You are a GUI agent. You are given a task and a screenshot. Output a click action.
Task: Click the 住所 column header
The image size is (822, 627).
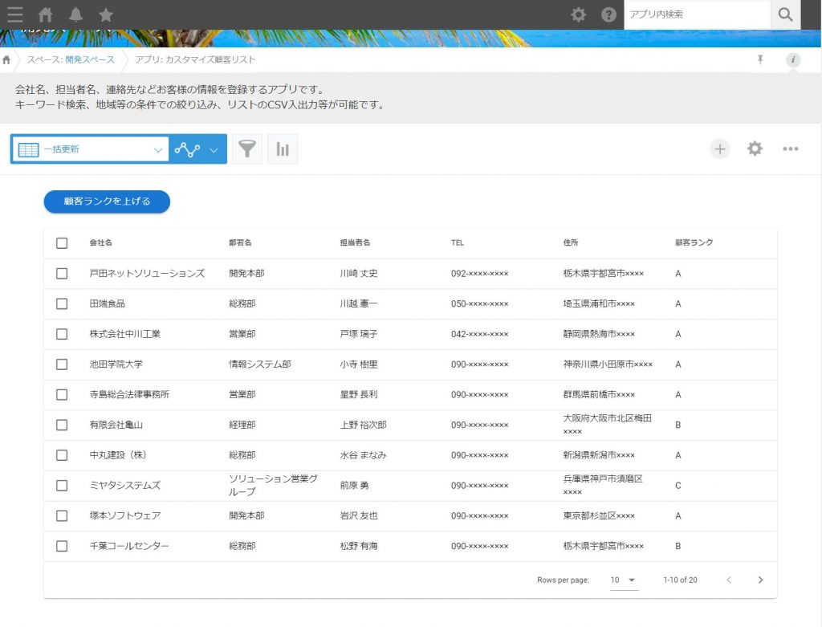[x=571, y=242]
